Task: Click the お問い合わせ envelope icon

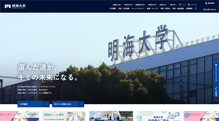Action: (x=205, y=9)
